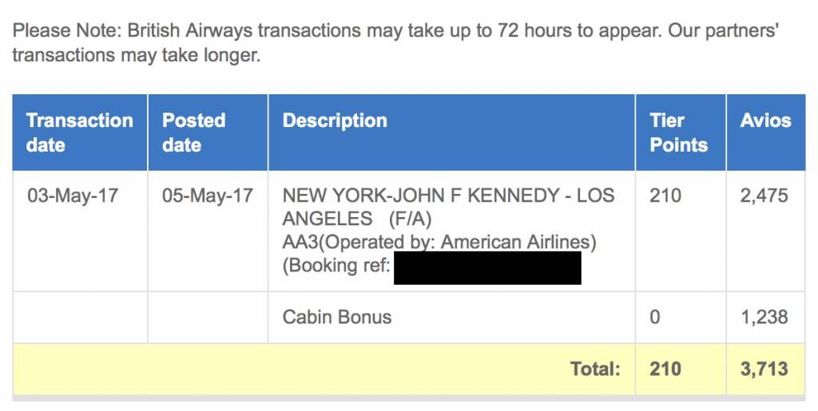The width and height of the screenshot is (818, 411).
Task: Select the Description column header
Action: click(451, 132)
